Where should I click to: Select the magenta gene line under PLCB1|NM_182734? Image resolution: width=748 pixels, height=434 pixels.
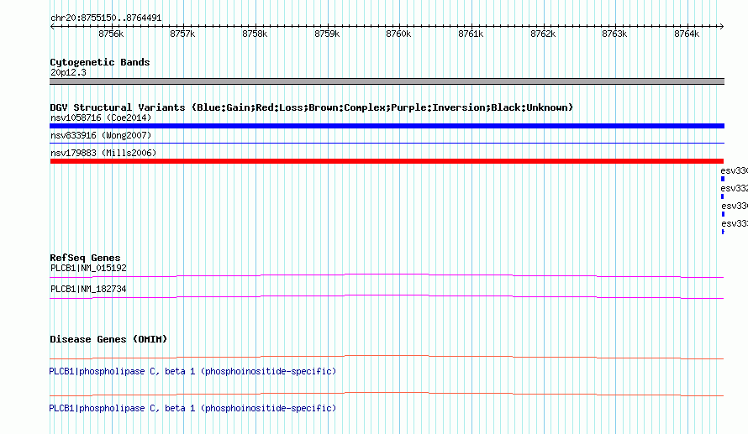tap(387, 297)
